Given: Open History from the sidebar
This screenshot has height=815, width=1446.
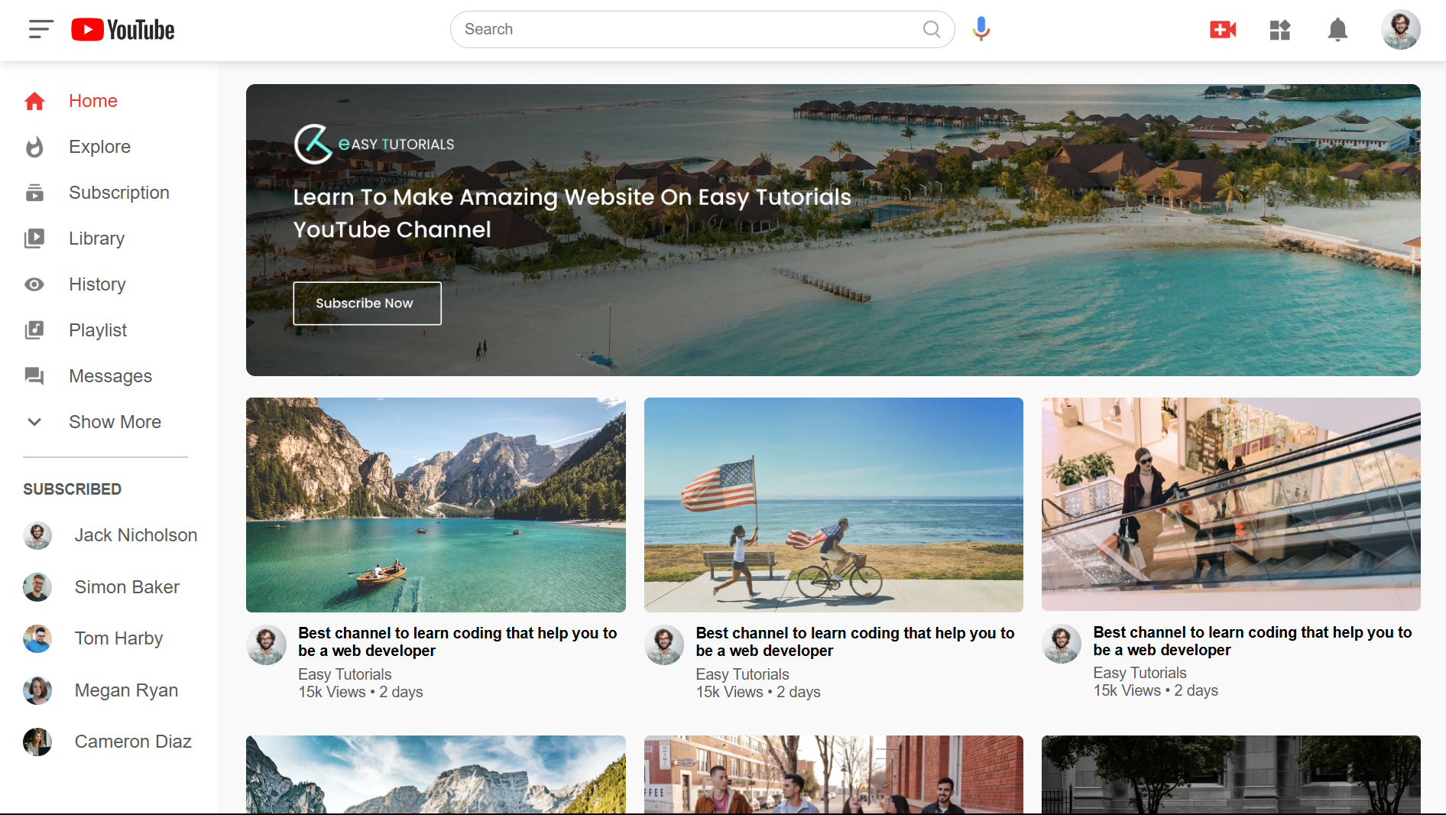Looking at the screenshot, I should pyautogui.click(x=97, y=284).
